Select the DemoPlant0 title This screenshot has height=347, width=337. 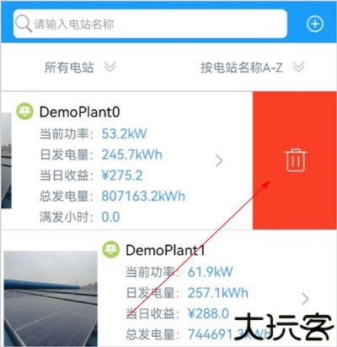click(x=80, y=112)
